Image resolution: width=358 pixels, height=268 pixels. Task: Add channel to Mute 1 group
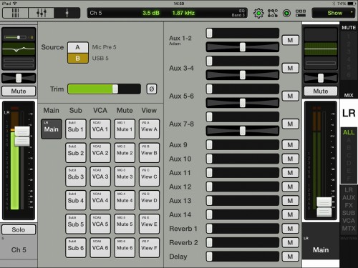pos(125,129)
